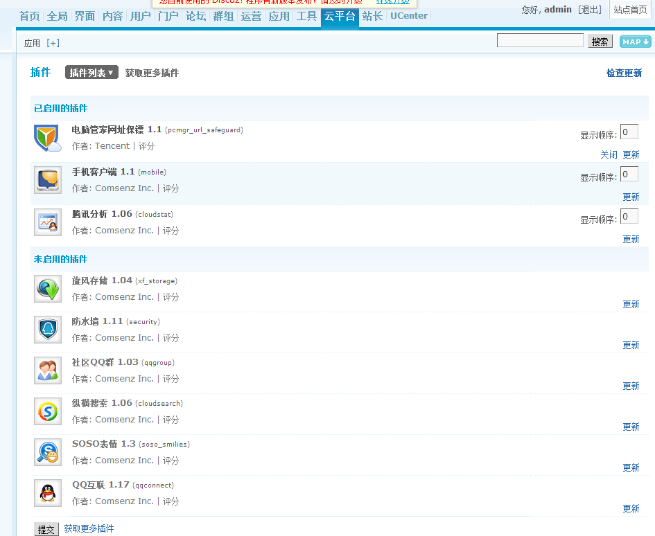Open the 界面 menu

[x=85, y=16]
